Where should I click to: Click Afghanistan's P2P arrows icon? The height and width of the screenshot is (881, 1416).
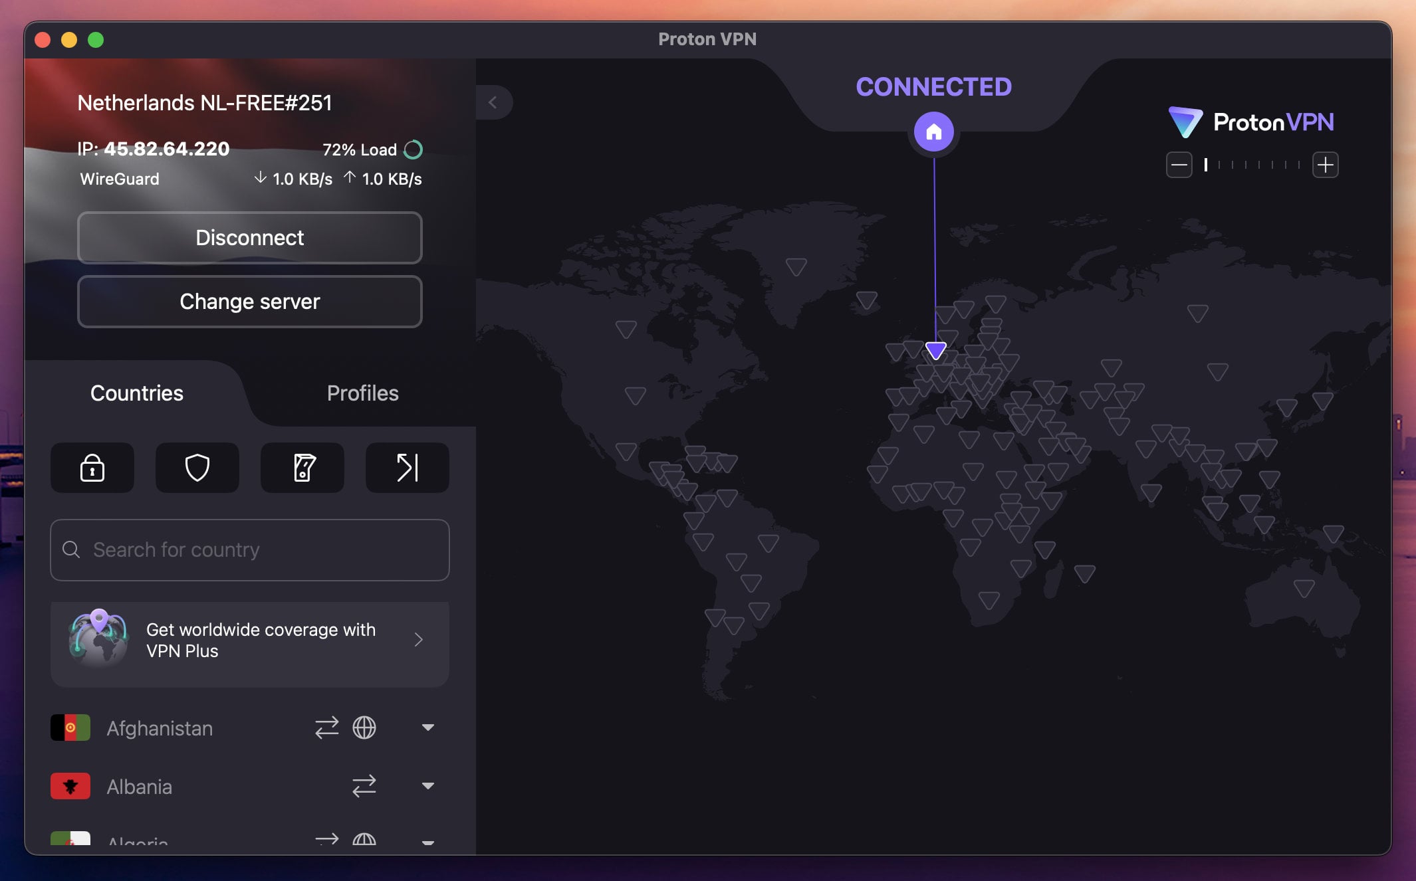coord(326,728)
